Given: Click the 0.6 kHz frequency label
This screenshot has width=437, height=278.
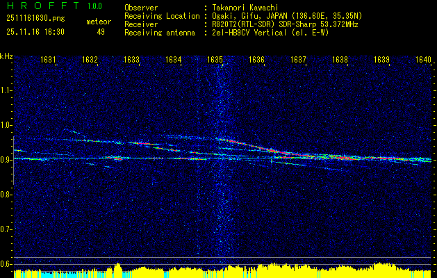Looking at the screenshot, I should click(x=6, y=264).
